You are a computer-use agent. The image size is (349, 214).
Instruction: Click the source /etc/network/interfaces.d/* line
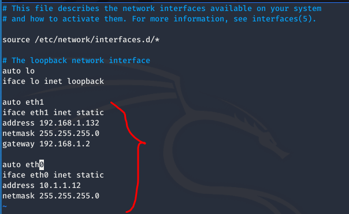coord(81,40)
